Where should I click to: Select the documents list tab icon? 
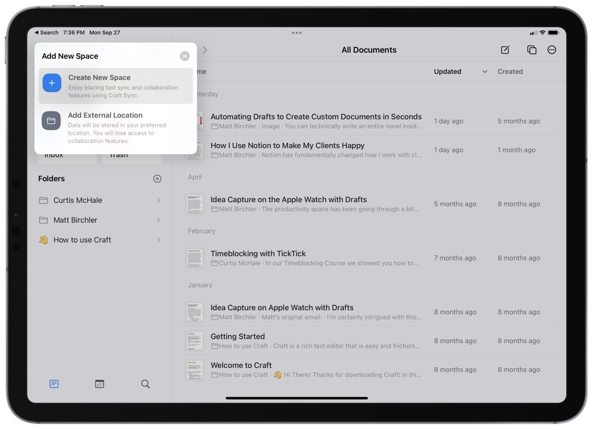tap(54, 384)
